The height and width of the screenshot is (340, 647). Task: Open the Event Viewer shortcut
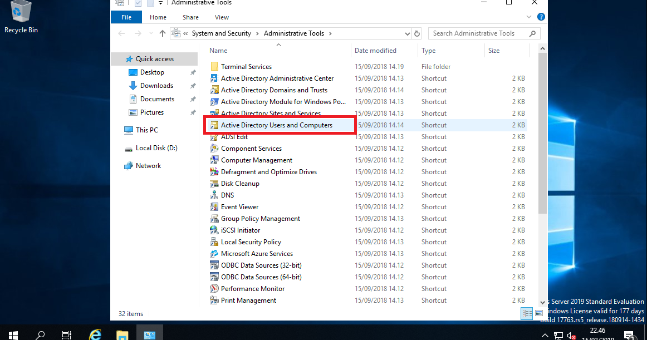click(x=239, y=206)
